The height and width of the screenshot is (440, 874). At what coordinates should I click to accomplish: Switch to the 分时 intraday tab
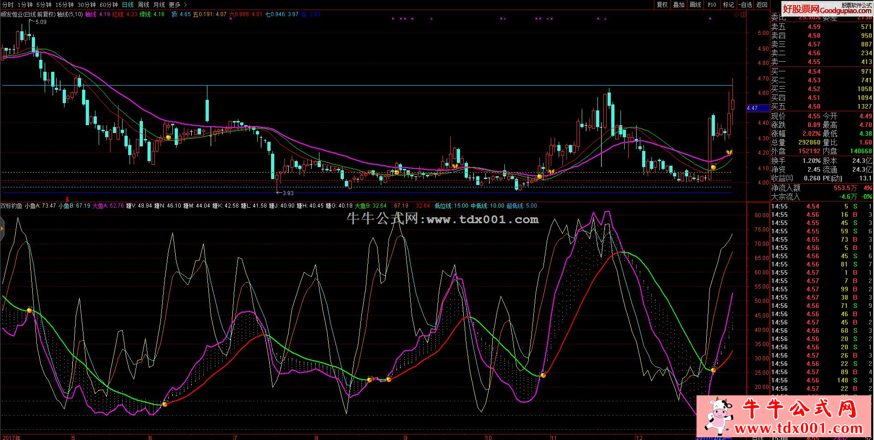[x=8, y=5]
